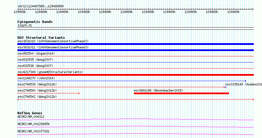
Task: Click the 12q24.31 band label
Action: [25, 25]
